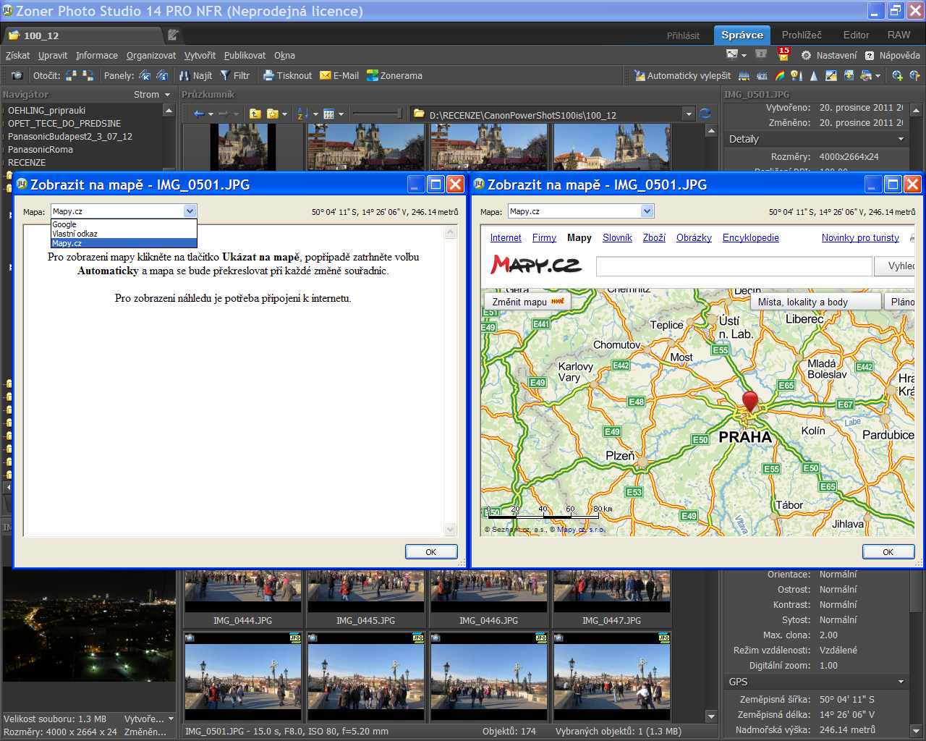926x741 pixels.
Task: Open the Informace menu
Action: coord(97,55)
